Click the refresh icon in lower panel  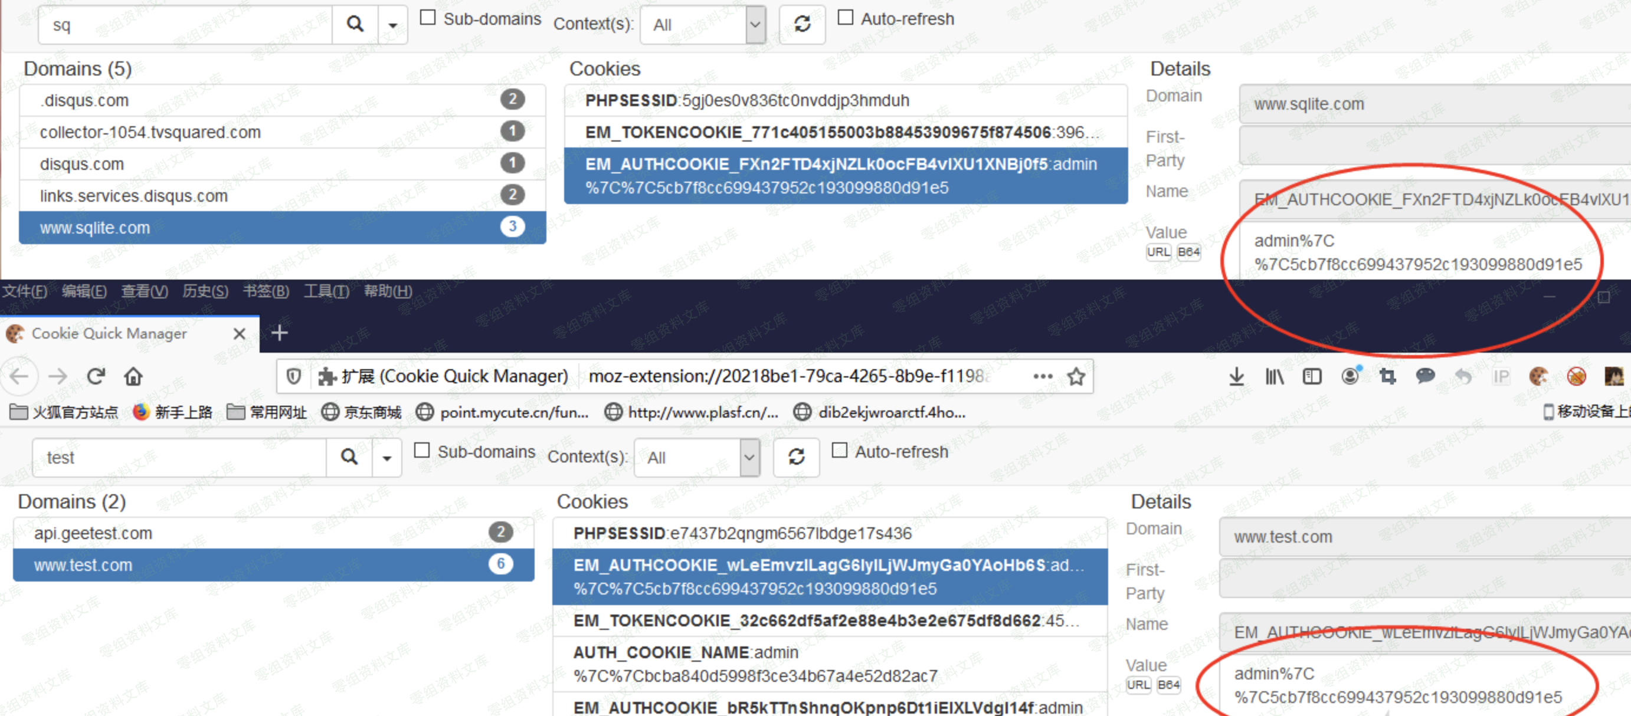coord(796,456)
